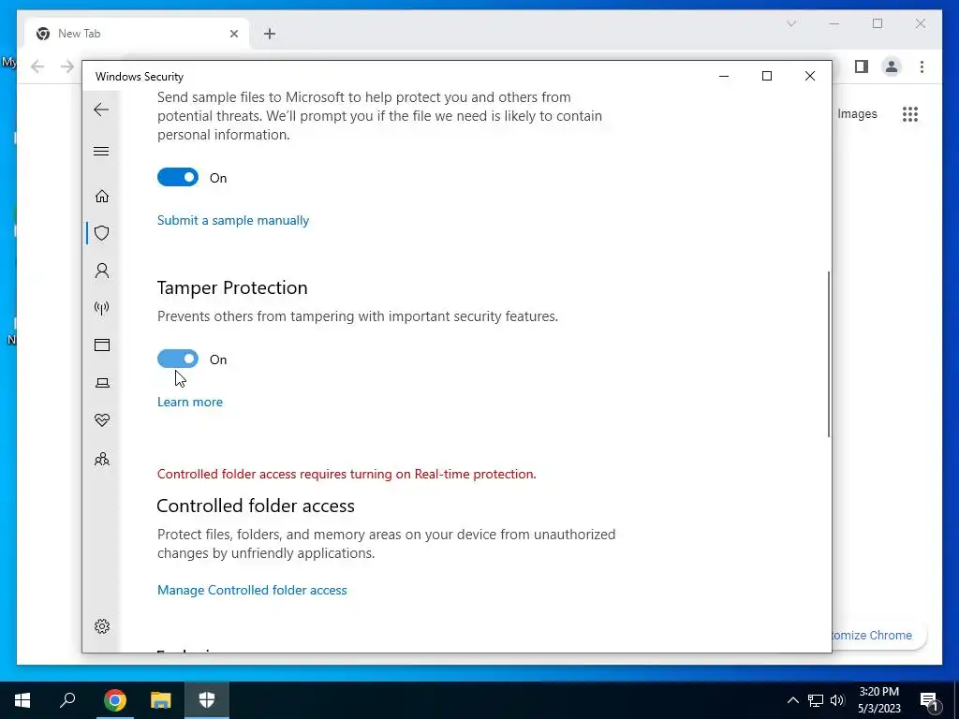Open network status tray icon
959x719 pixels.
tap(816, 700)
